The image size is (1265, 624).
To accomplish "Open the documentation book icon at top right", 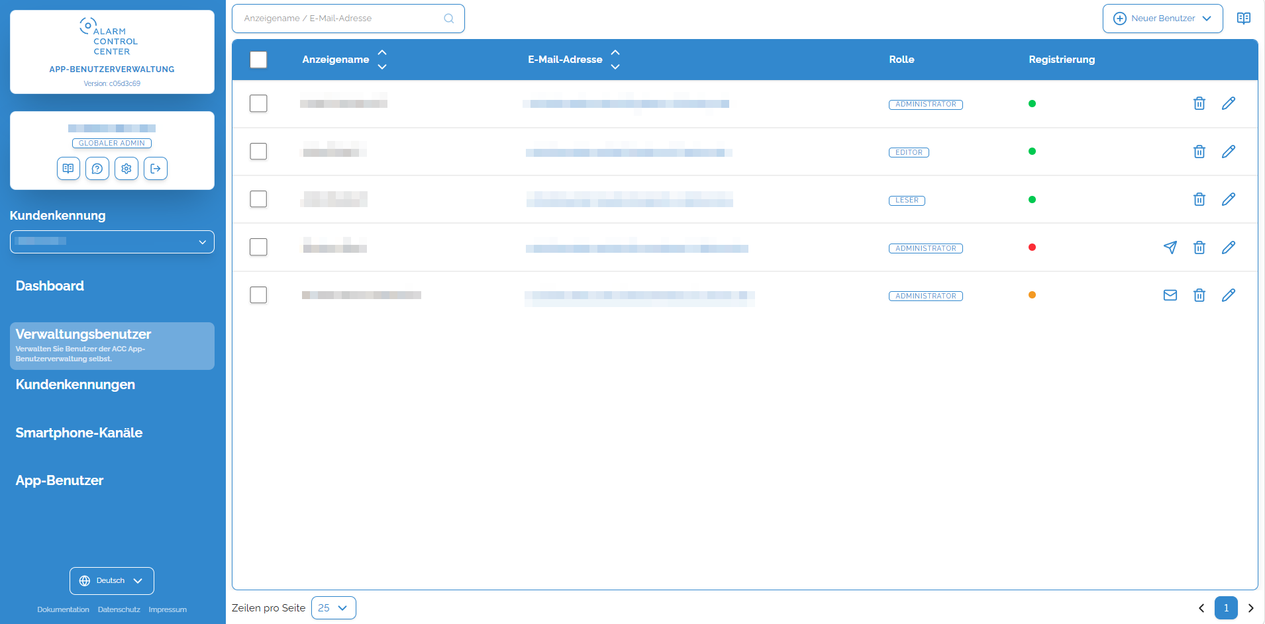I will (x=1244, y=19).
